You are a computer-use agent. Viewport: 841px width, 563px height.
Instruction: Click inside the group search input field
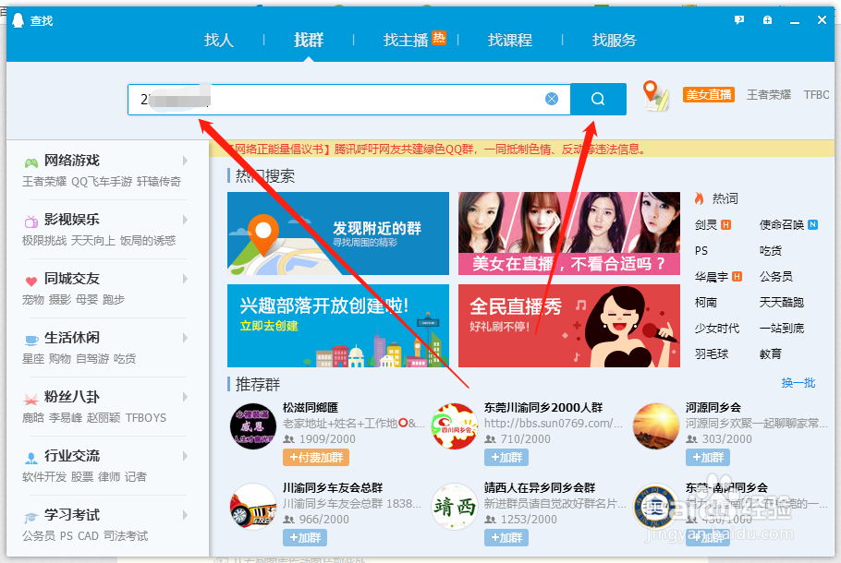(348, 99)
